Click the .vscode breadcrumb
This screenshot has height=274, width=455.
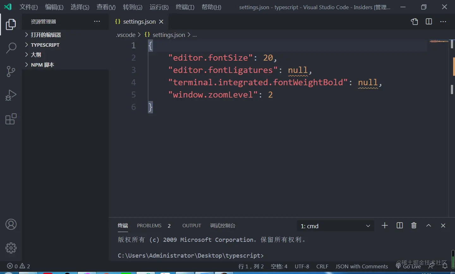tap(125, 35)
